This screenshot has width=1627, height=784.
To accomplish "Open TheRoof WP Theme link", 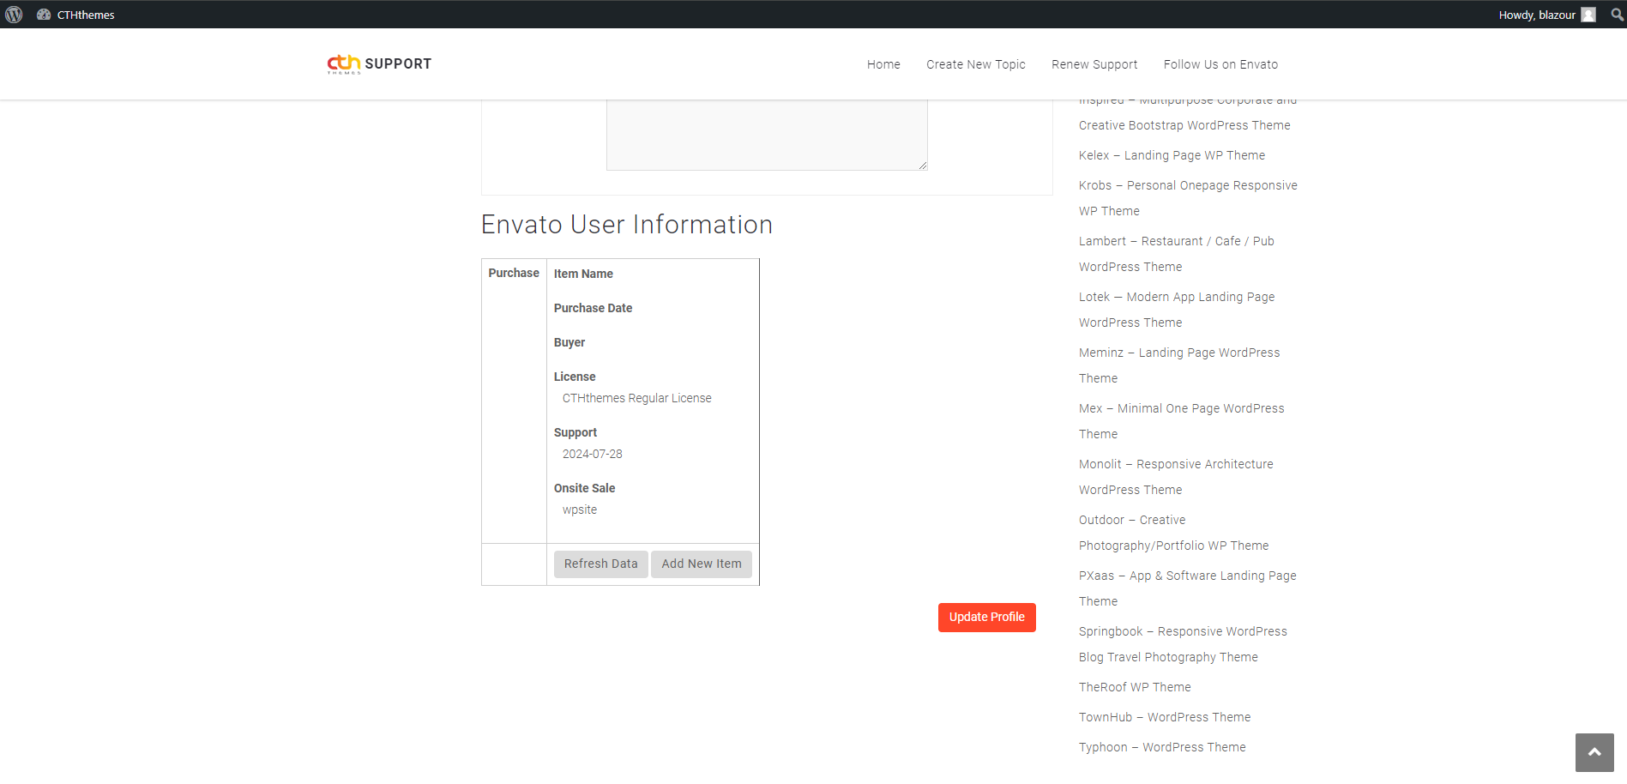I will pyautogui.click(x=1135, y=687).
